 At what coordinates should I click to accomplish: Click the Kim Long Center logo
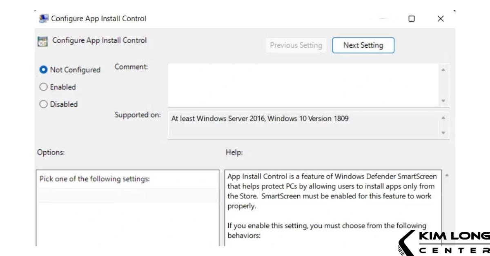coord(444,243)
